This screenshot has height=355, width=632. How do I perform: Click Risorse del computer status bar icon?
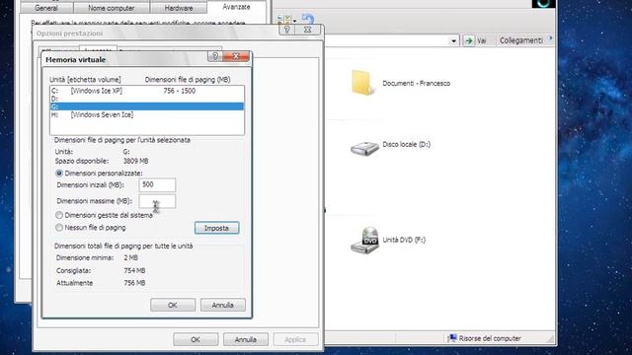(x=452, y=338)
